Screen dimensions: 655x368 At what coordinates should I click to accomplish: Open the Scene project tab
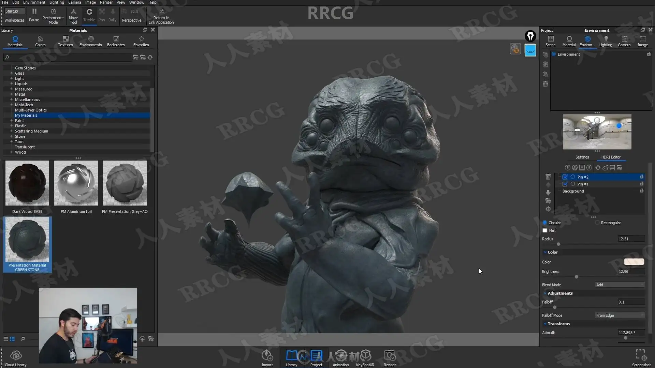pyautogui.click(x=550, y=41)
